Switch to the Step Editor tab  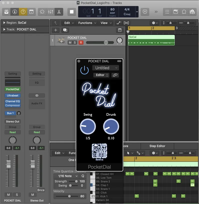(x=157, y=146)
